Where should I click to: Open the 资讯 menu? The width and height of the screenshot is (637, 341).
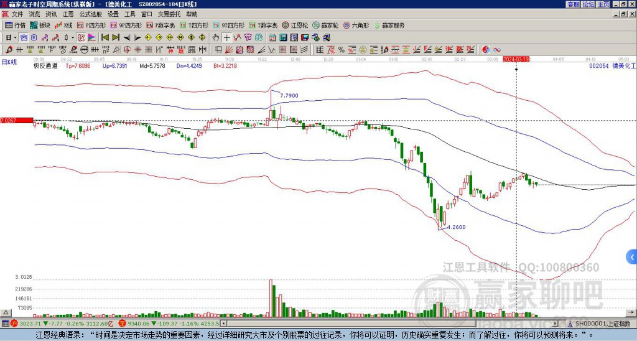click(x=51, y=14)
